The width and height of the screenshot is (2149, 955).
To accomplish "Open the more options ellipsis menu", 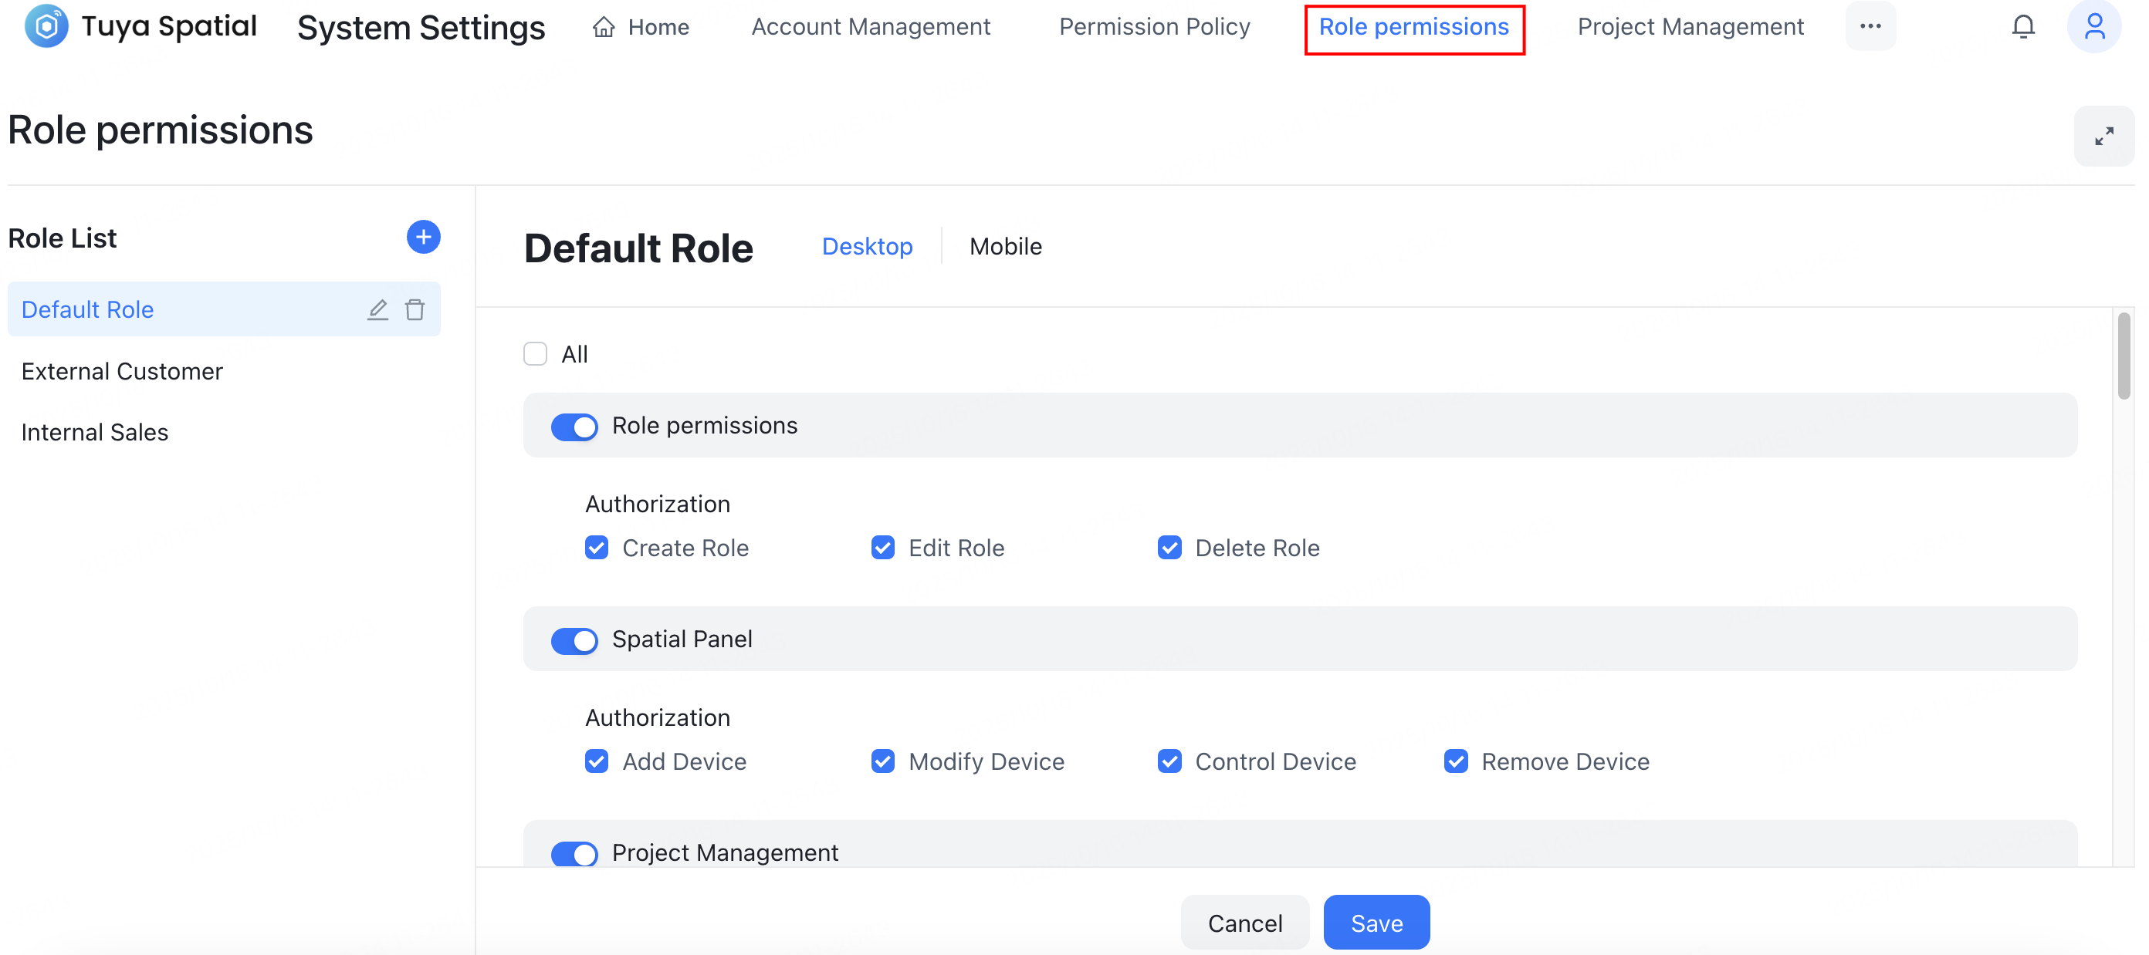I will (x=1871, y=25).
